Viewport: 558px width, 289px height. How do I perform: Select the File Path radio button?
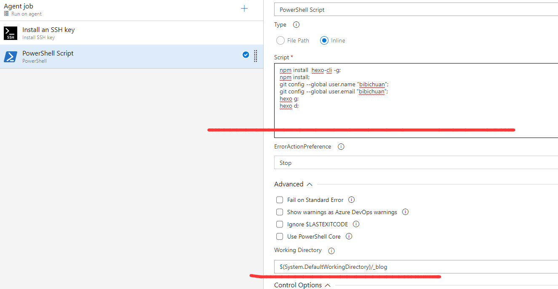280,41
